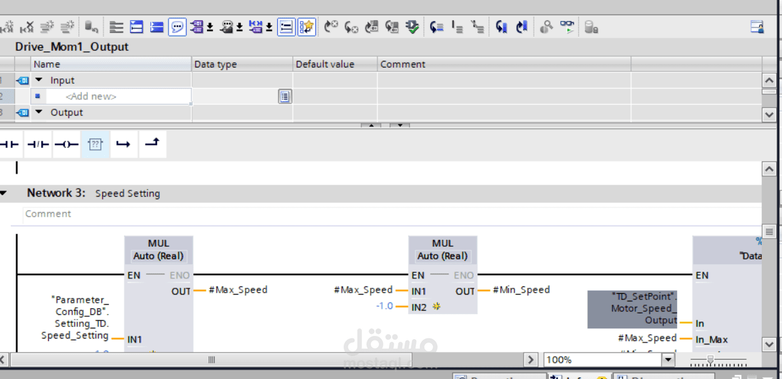
Task: Click the Insert row toolbar icon
Action: tap(48, 26)
